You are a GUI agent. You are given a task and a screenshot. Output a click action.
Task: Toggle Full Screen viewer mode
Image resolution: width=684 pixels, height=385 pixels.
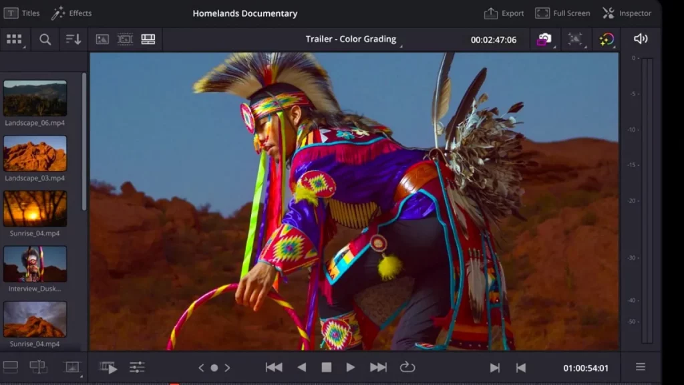pyautogui.click(x=562, y=13)
